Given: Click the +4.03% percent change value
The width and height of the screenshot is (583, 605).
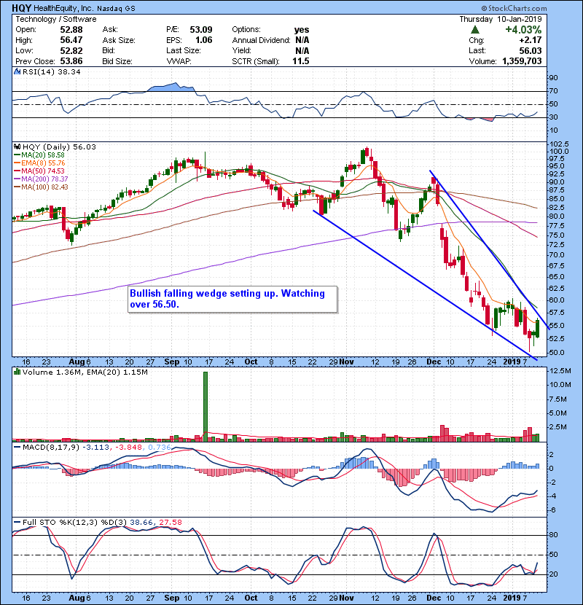Looking at the screenshot, I should click(x=523, y=30).
